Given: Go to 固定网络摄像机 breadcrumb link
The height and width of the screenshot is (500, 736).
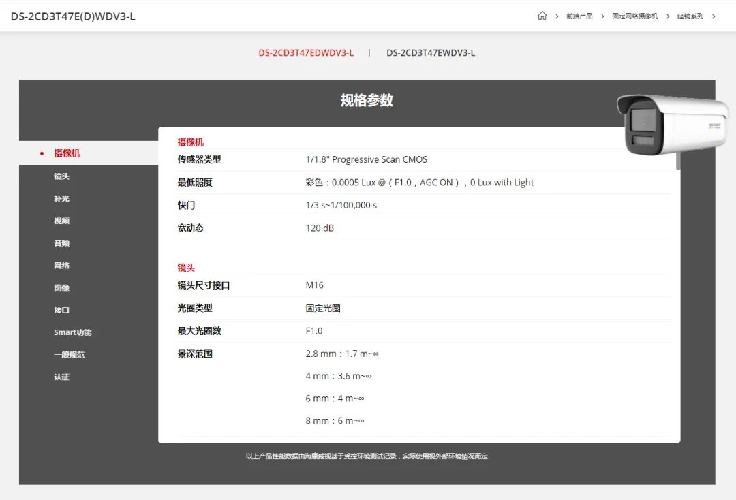Looking at the screenshot, I should [634, 16].
